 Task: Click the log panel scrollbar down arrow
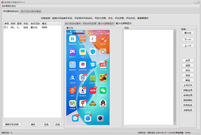(x=175, y=123)
